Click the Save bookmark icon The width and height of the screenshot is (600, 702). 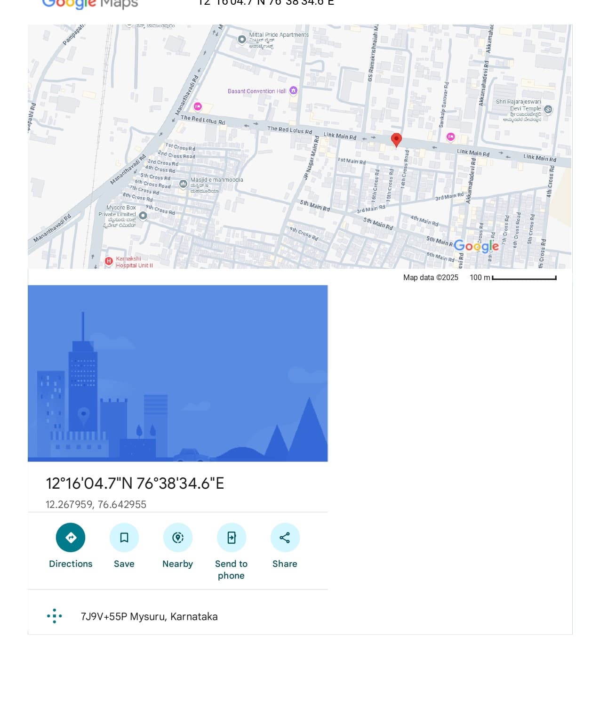click(124, 537)
